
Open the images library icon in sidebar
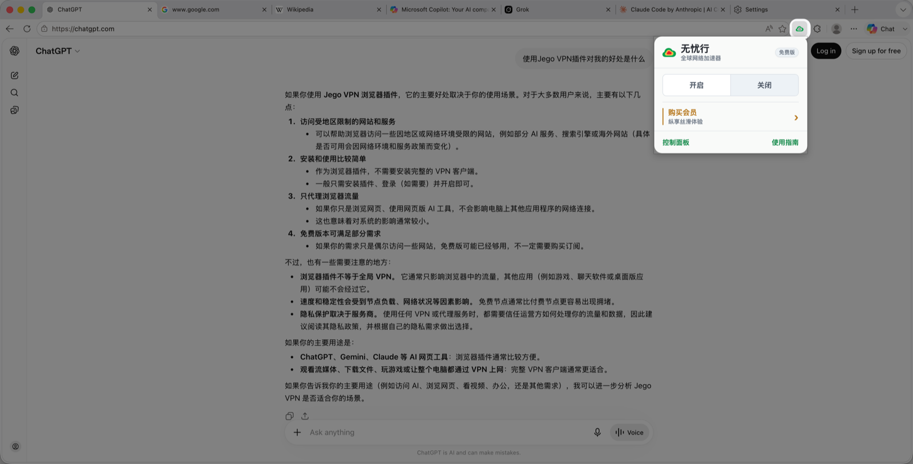coord(15,110)
